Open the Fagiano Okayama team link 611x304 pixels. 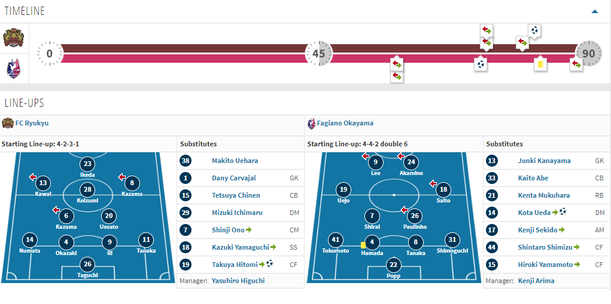[349, 123]
